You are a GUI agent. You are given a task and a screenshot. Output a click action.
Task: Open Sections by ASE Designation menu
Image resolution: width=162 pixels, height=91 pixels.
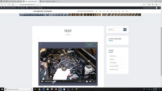tap(85, 11)
